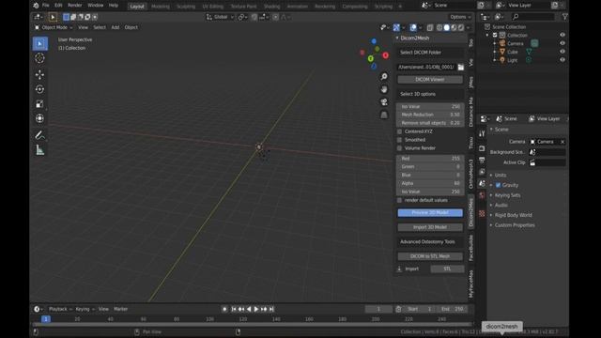Select the Select Box tool
This screenshot has width=601, height=338.
pos(39,44)
